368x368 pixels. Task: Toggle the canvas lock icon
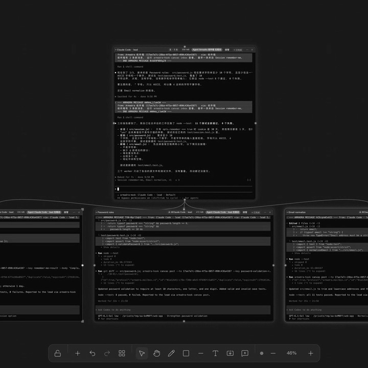pyautogui.click(x=58, y=353)
